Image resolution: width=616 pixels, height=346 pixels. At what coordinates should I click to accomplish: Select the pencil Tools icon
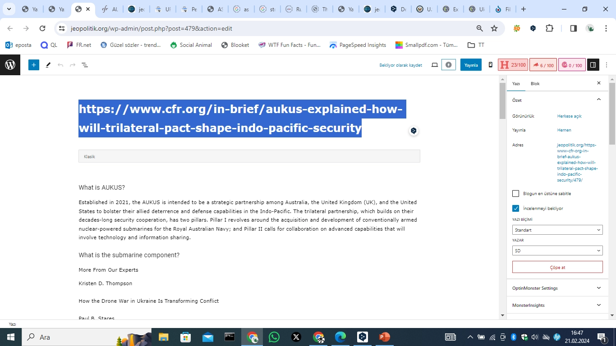(48, 65)
